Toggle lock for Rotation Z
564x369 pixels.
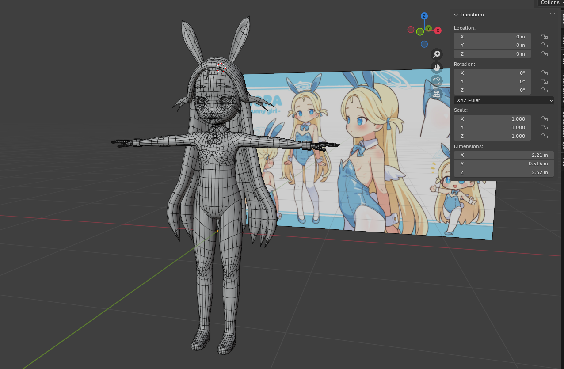[x=545, y=90]
